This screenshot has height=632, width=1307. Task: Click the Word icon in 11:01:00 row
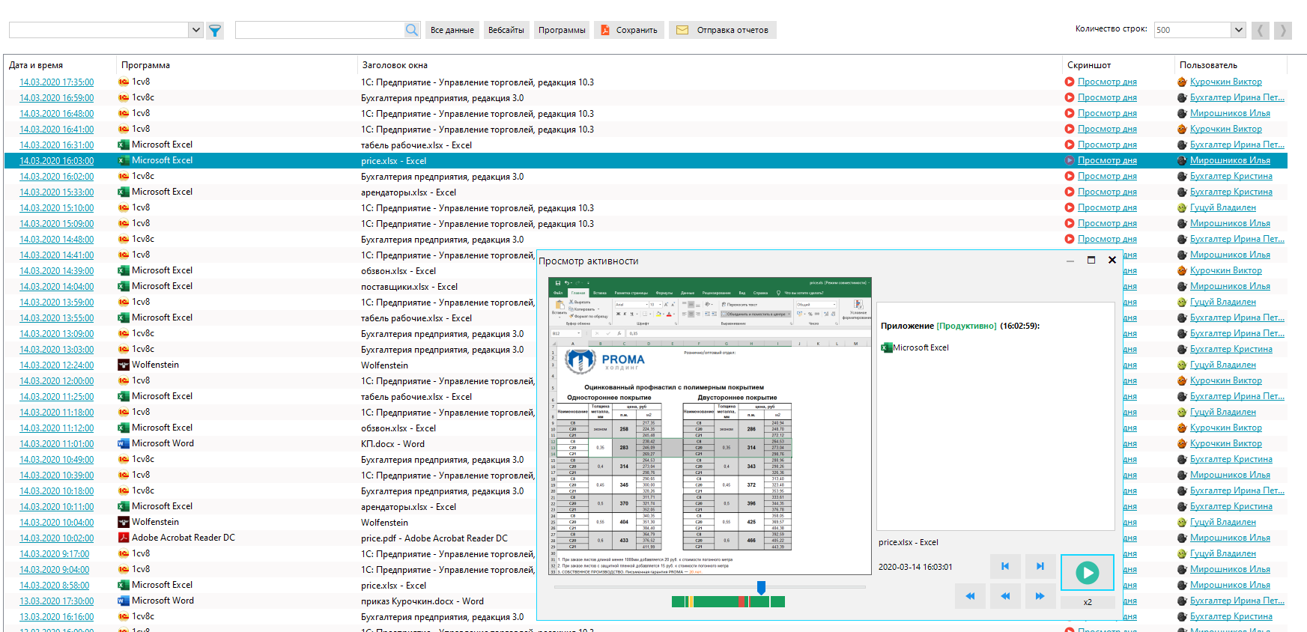click(x=124, y=443)
